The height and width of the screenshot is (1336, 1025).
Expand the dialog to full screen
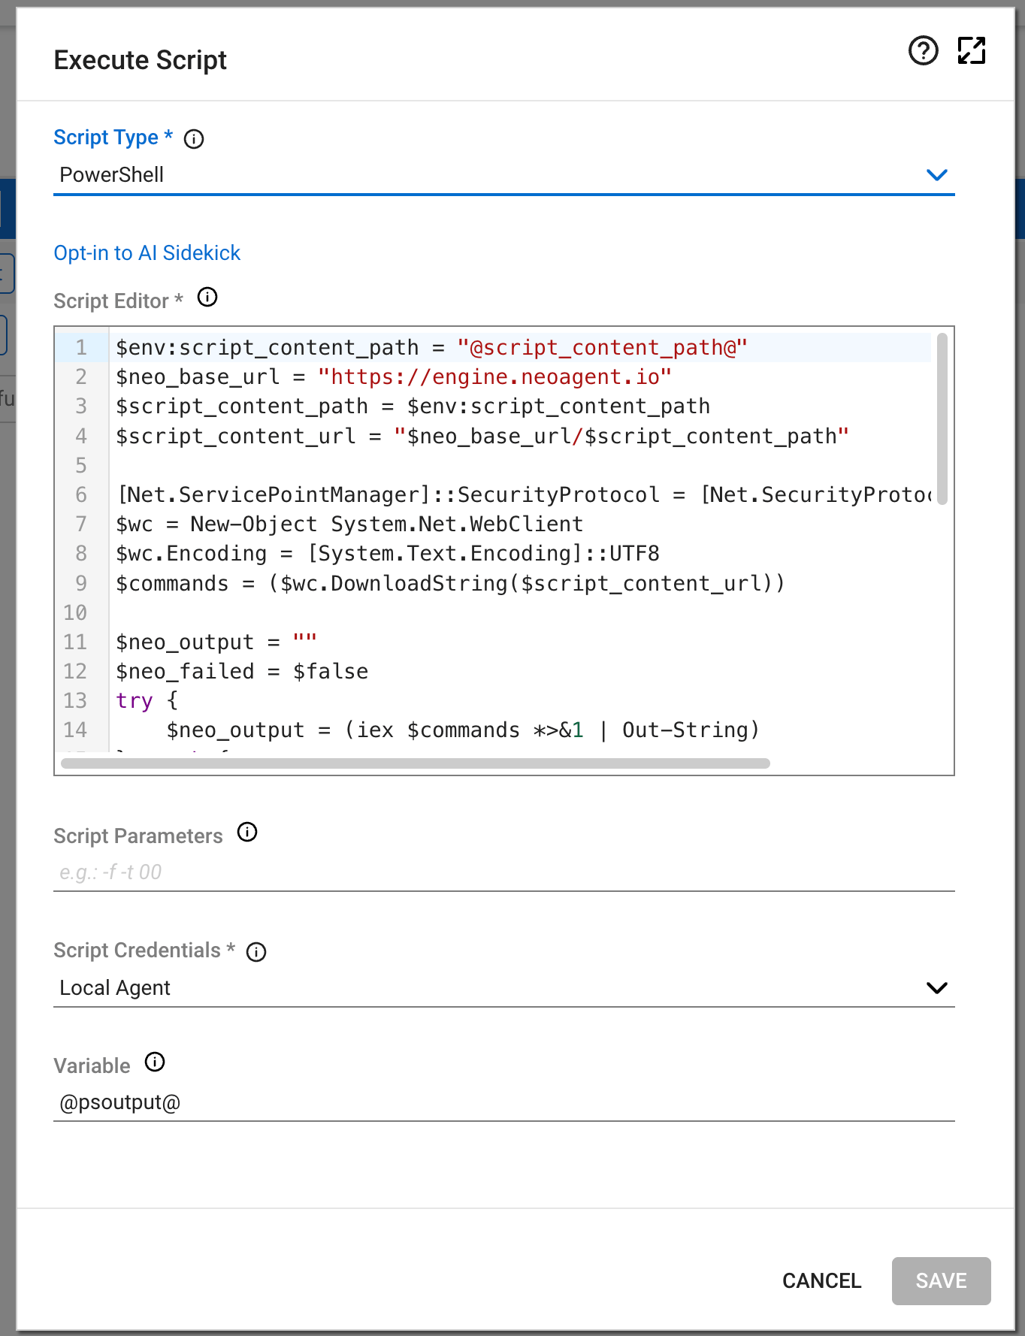click(x=971, y=51)
